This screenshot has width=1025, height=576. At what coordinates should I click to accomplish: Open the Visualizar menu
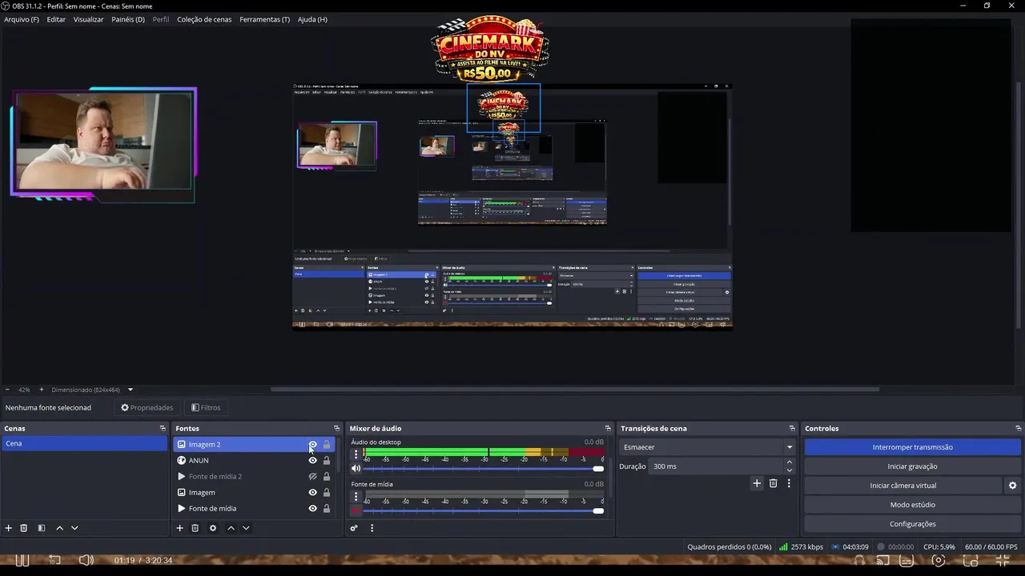[x=88, y=19]
